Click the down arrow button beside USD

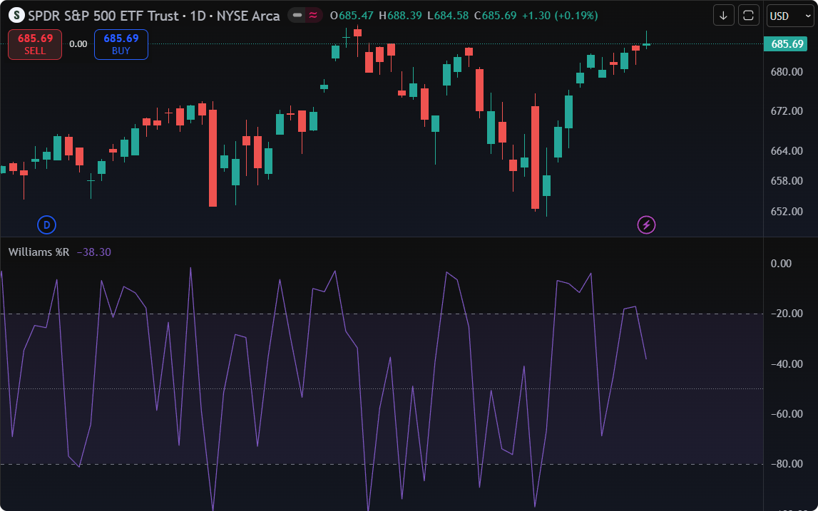[x=724, y=16]
